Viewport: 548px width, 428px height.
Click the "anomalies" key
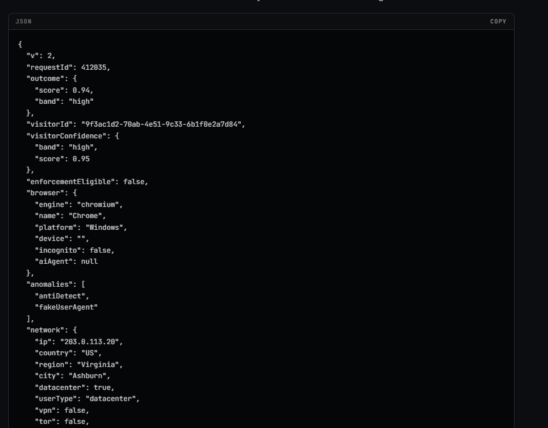50,284
